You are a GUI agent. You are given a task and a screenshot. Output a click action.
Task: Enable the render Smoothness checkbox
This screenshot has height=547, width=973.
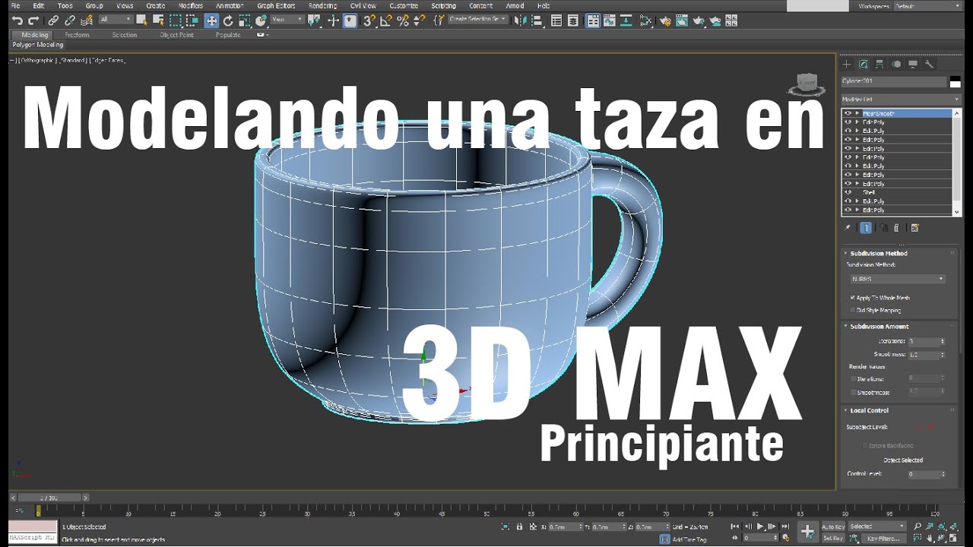click(853, 392)
